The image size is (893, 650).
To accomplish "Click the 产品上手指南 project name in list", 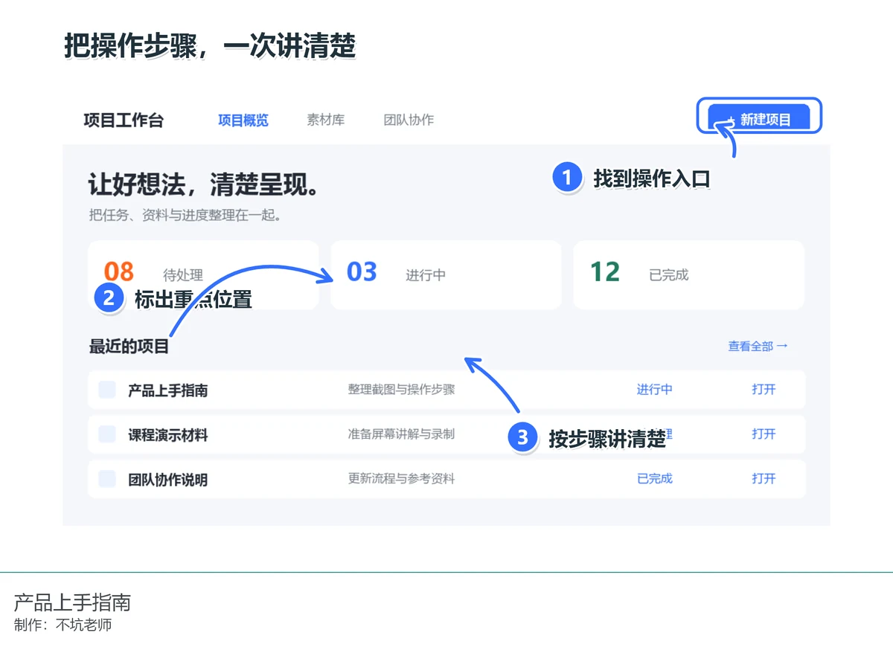I will click(x=167, y=390).
